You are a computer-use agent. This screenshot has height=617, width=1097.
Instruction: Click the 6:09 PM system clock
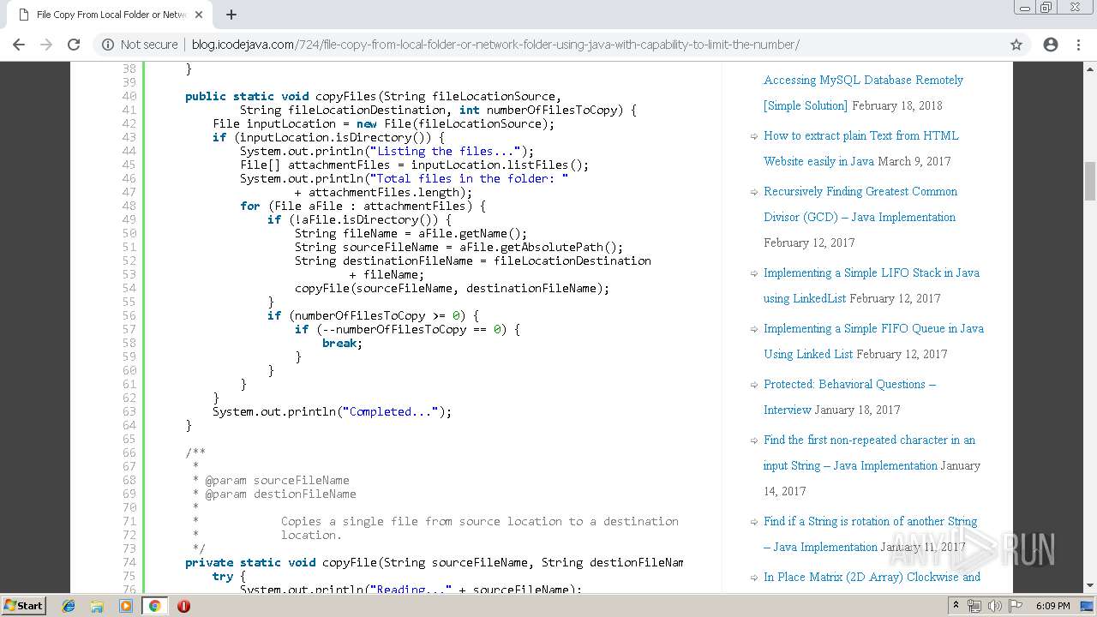click(1052, 606)
